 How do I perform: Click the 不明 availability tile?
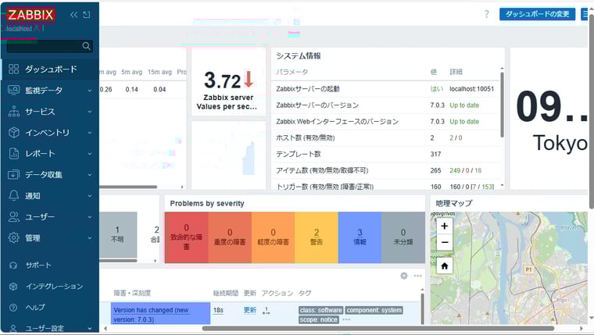coord(118,235)
